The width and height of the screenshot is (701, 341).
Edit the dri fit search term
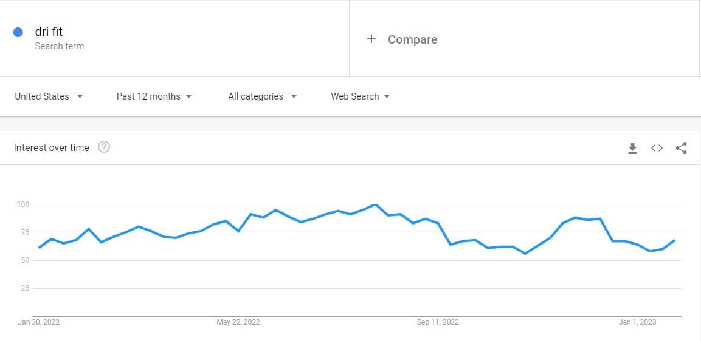pyautogui.click(x=49, y=32)
